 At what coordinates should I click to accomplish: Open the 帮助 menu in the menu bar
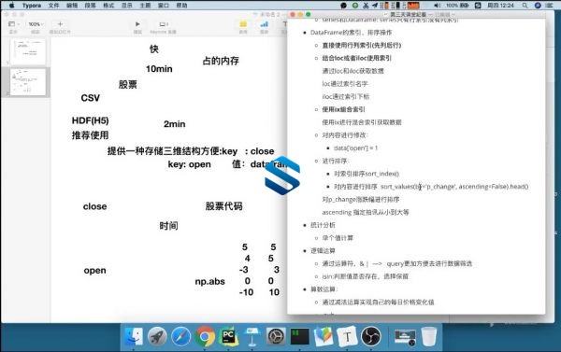(x=181, y=5)
